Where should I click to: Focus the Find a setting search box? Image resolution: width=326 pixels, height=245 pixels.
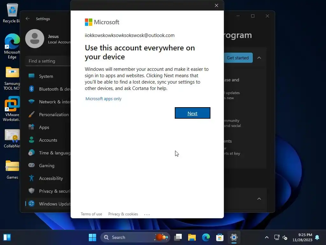click(48, 61)
